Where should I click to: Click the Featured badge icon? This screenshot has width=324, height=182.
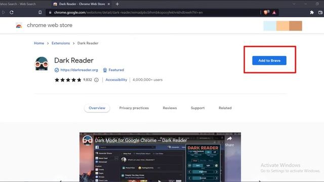click(x=105, y=70)
